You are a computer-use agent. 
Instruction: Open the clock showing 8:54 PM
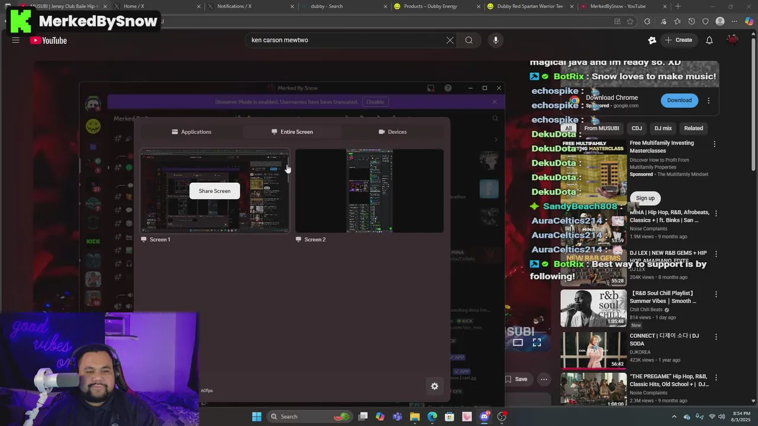click(741, 417)
